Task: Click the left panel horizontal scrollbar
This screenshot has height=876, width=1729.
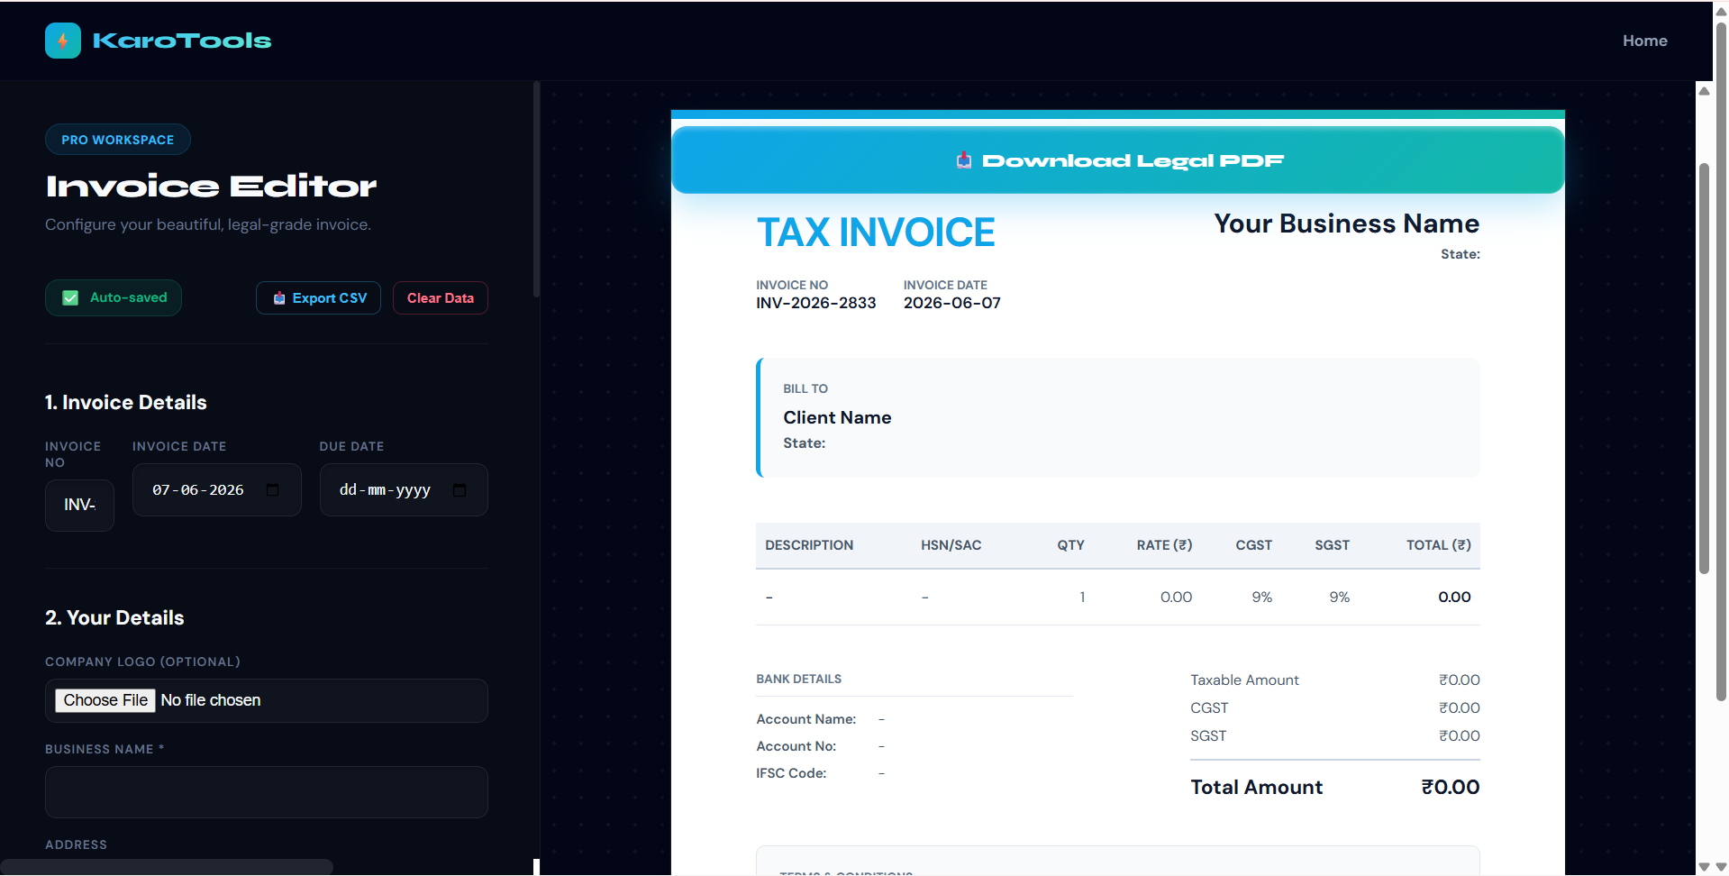Action: (x=167, y=867)
